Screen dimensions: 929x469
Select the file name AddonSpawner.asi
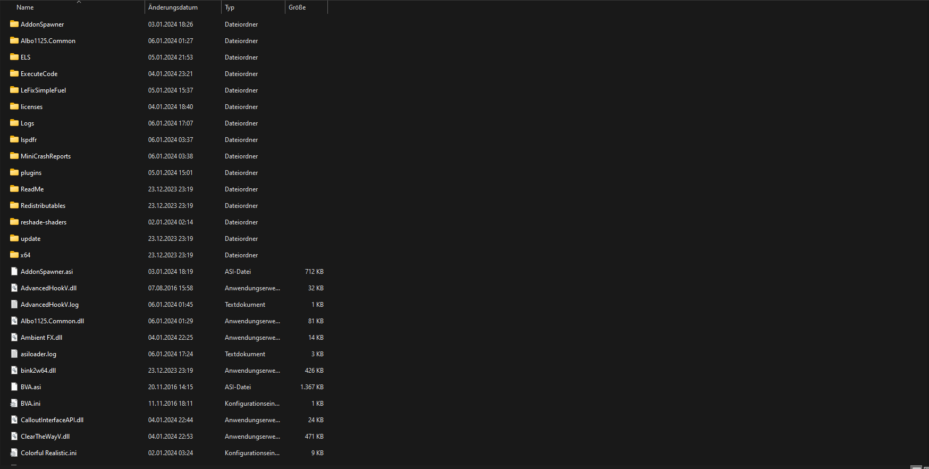47,272
